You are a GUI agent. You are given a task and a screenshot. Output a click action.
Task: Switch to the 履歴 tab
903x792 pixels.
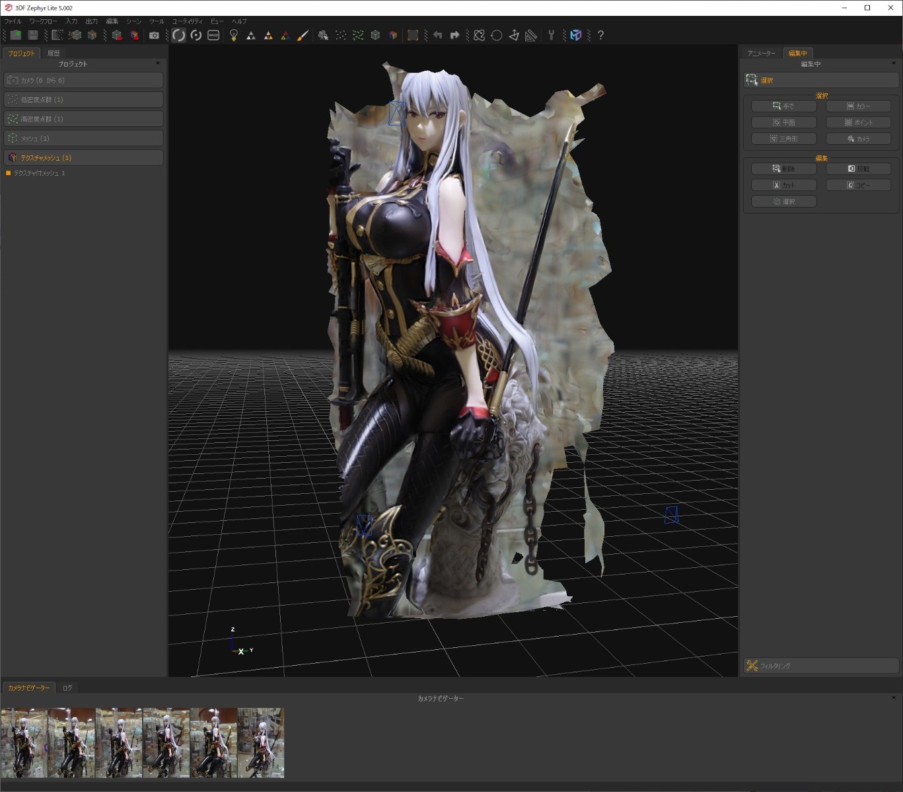click(x=54, y=53)
